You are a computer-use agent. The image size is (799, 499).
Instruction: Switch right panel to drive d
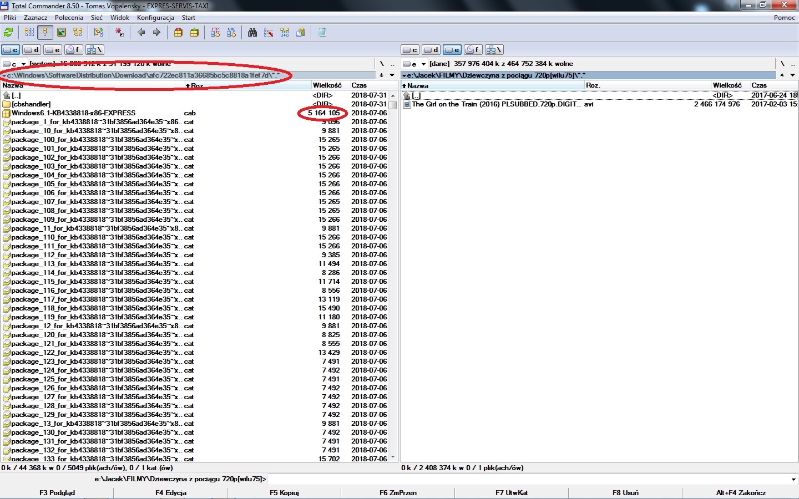pos(431,50)
